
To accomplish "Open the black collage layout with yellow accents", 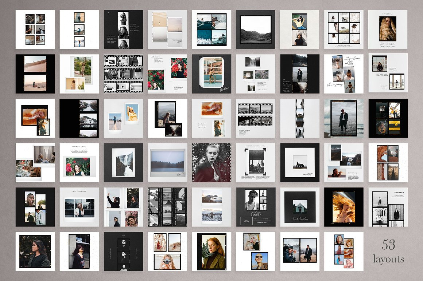I will pos(388,118).
